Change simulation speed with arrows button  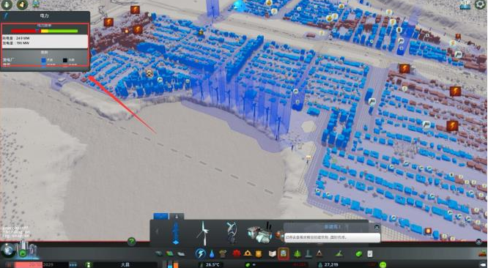click(73, 265)
